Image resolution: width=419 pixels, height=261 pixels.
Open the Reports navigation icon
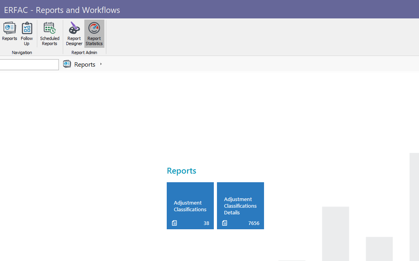10,31
